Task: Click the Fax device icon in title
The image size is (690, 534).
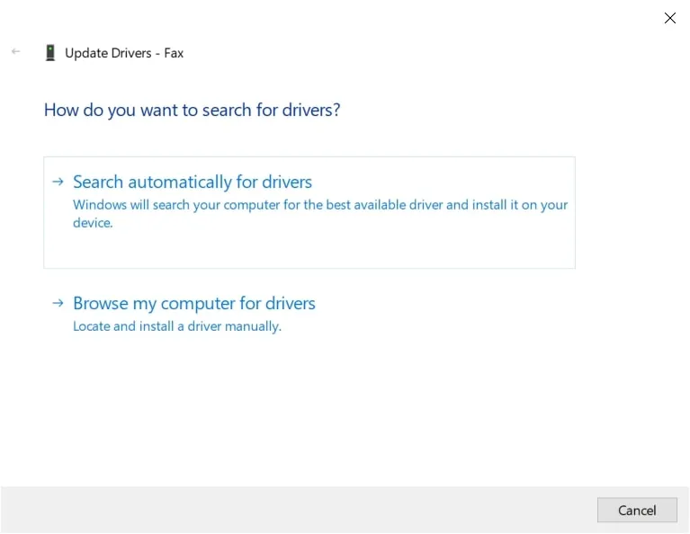Action: click(50, 53)
